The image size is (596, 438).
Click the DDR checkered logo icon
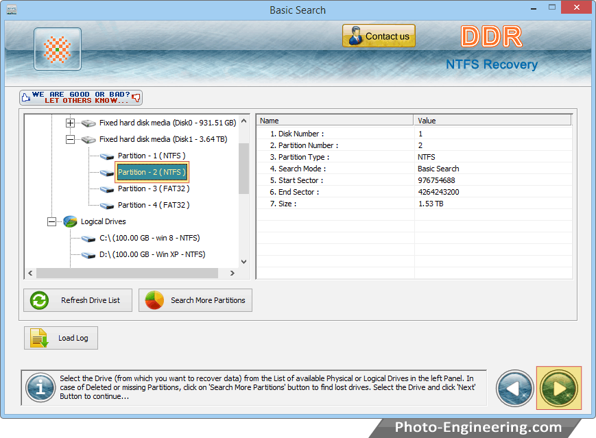click(x=58, y=49)
